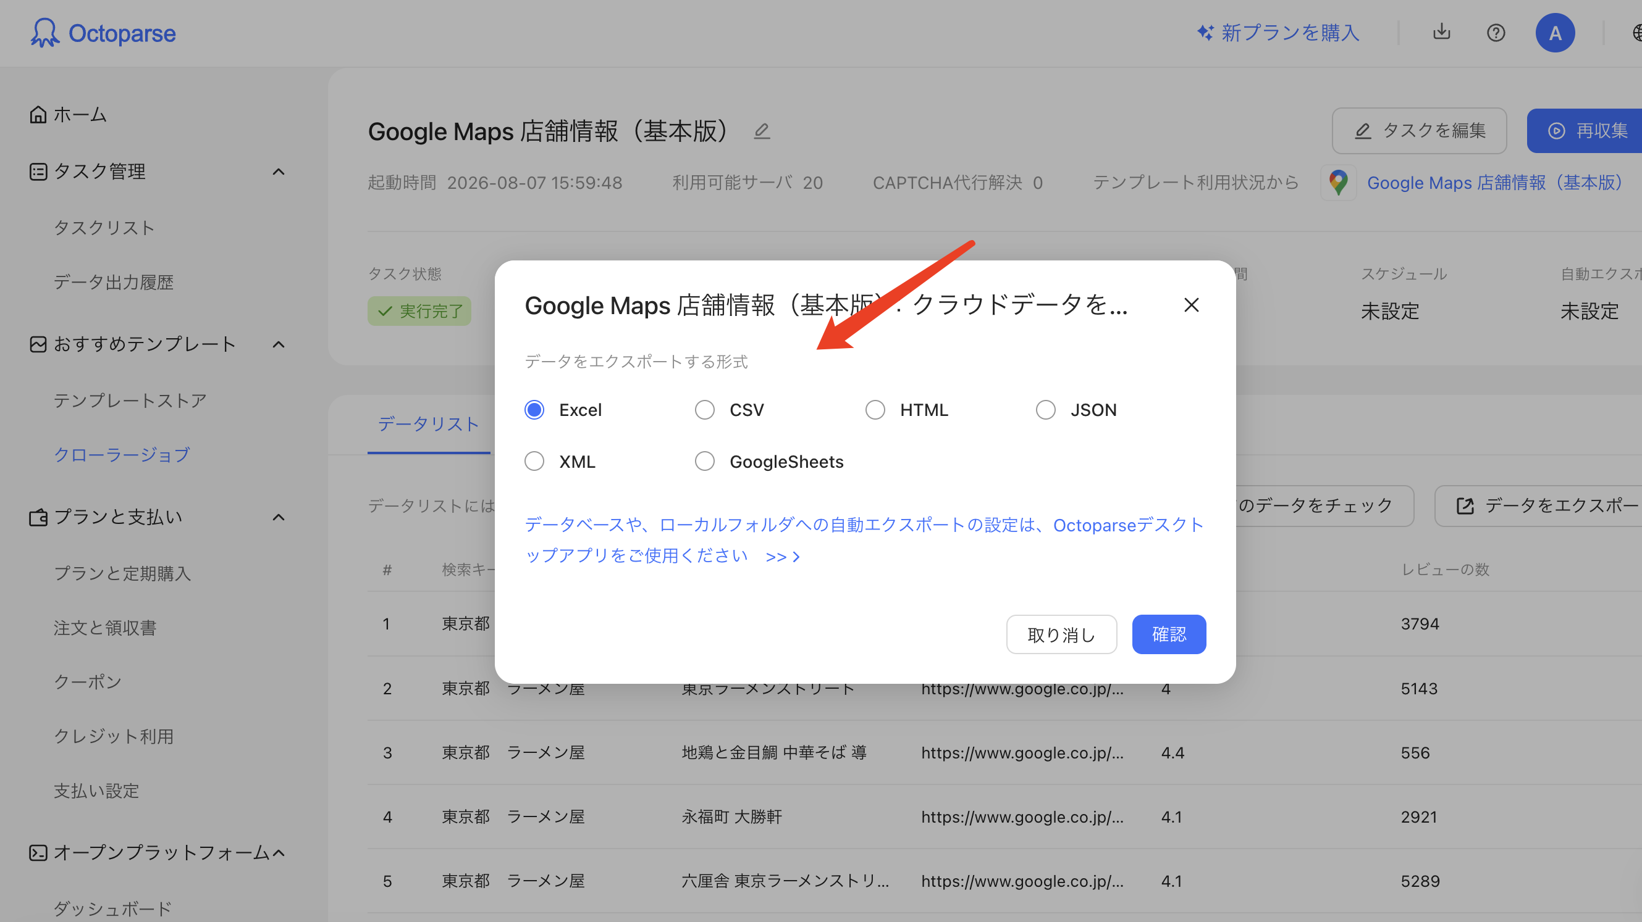This screenshot has width=1642, height=922.
Task: Open タスクリスト in sidebar
Action: [104, 227]
